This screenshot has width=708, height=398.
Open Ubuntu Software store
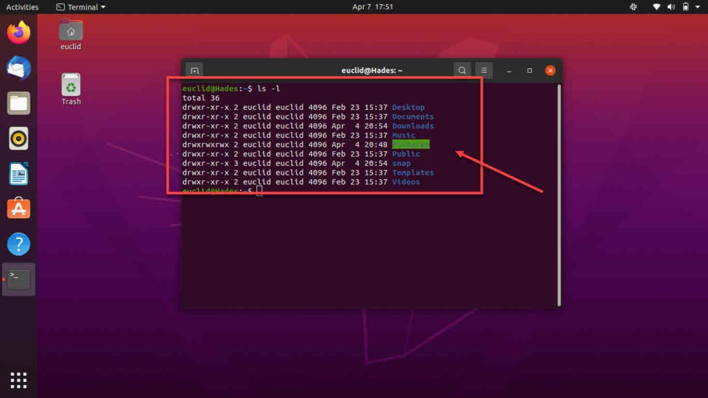pos(19,209)
